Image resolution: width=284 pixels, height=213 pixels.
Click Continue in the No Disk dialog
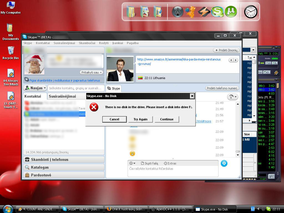pos(167,119)
